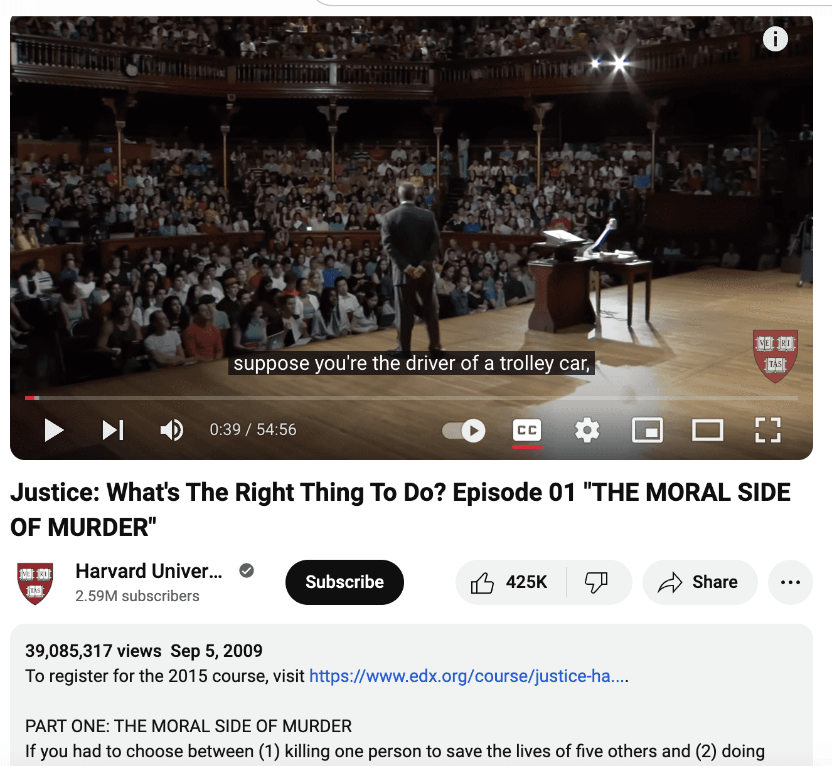Open the more actions menu
832x766 pixels.
791,582
